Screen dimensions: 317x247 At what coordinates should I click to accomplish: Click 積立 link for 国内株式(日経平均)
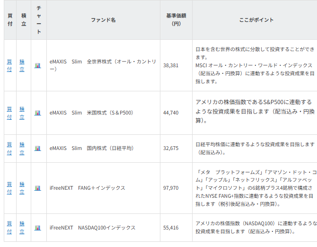22,149
